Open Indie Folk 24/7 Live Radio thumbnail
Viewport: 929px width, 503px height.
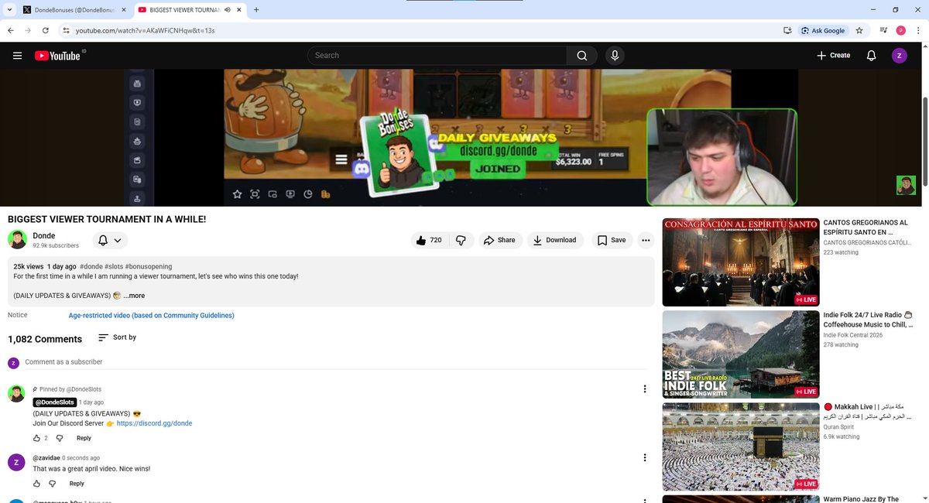(x=741, y=354)
